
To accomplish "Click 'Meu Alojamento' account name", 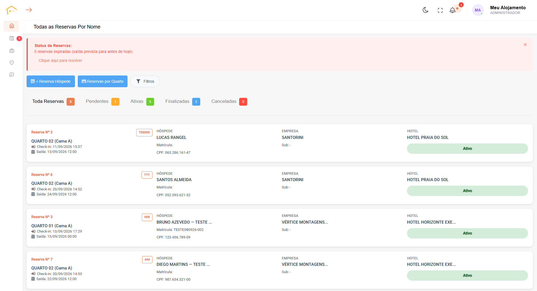I will pos(508,8).
